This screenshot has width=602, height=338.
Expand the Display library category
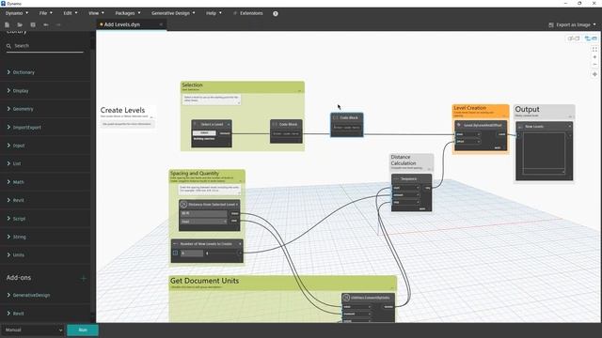(x=8, y=91)
